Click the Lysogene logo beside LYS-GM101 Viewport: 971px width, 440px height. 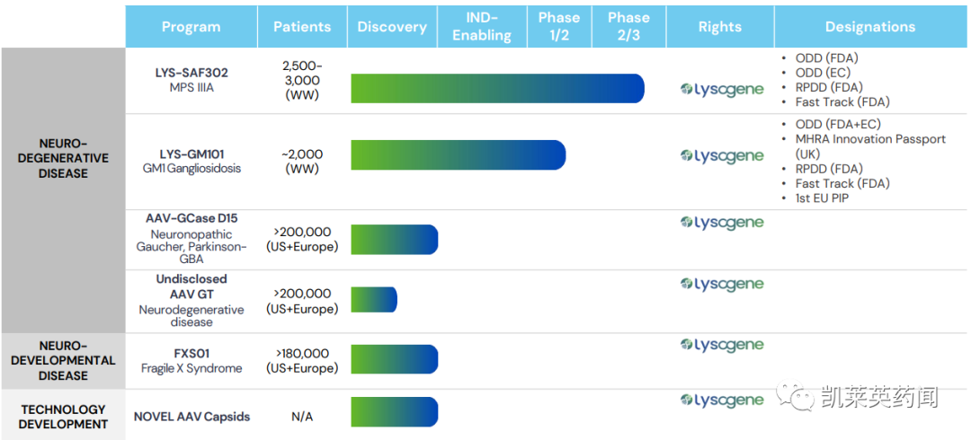(722, 156)
